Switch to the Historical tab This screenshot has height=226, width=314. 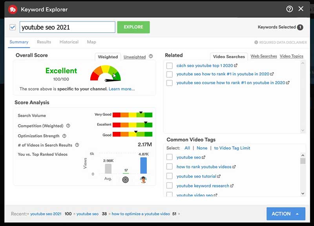click(69, 42)
